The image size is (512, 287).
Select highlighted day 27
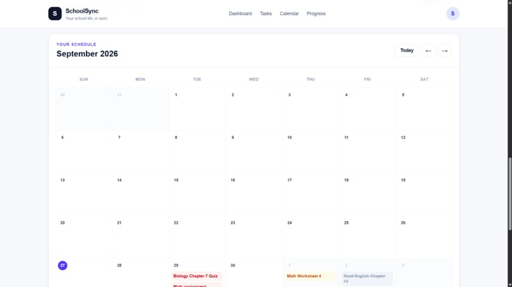tap(62, 265)
